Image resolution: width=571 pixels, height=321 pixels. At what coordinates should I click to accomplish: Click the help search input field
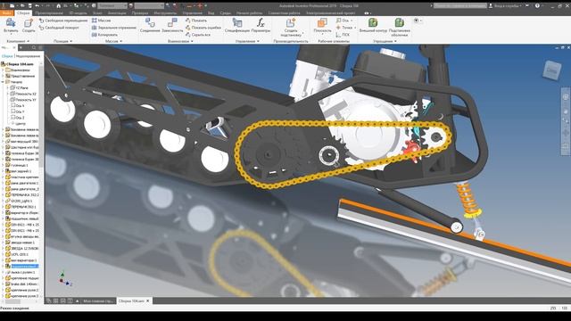[x=460, y=6]
